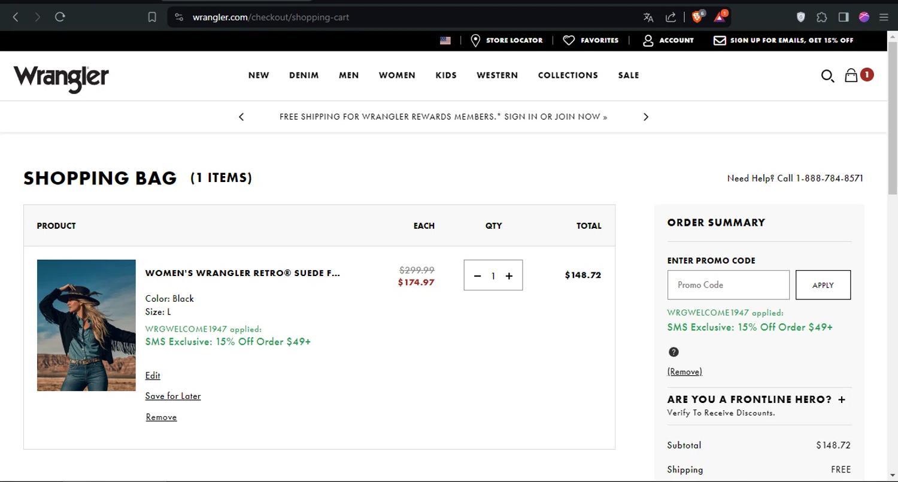
Task: Click the address bar URL
Action: [271, 17]
